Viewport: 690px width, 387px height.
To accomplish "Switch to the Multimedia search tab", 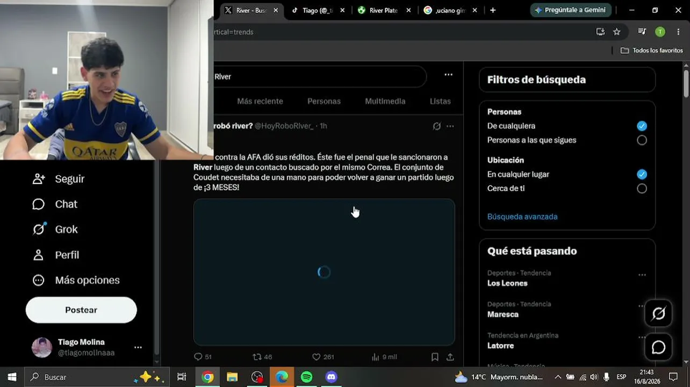I will coord(385,101).
